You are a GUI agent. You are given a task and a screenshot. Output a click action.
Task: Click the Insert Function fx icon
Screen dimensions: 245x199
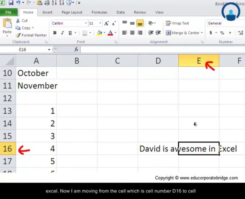click(x=76, y=50)
